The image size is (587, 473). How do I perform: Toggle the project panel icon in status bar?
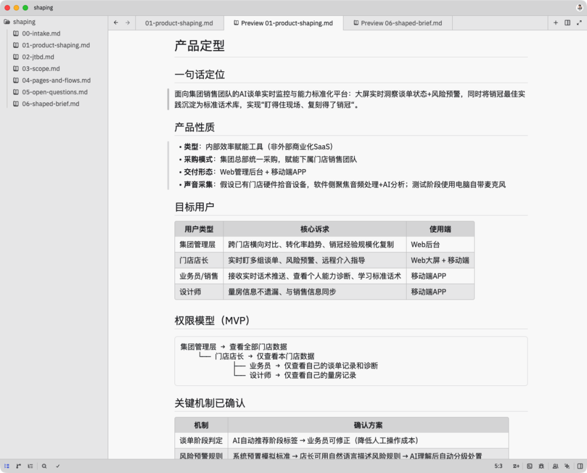click(x=7, y=466)
